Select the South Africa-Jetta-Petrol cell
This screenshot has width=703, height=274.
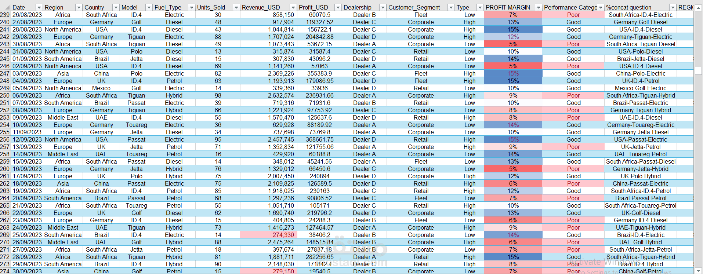641,249
